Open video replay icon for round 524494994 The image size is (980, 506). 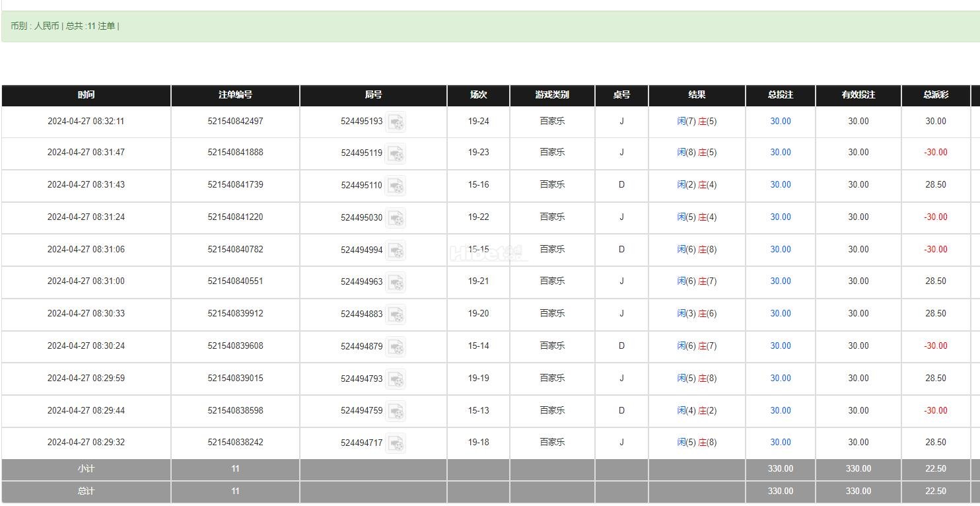click(396, 250)
